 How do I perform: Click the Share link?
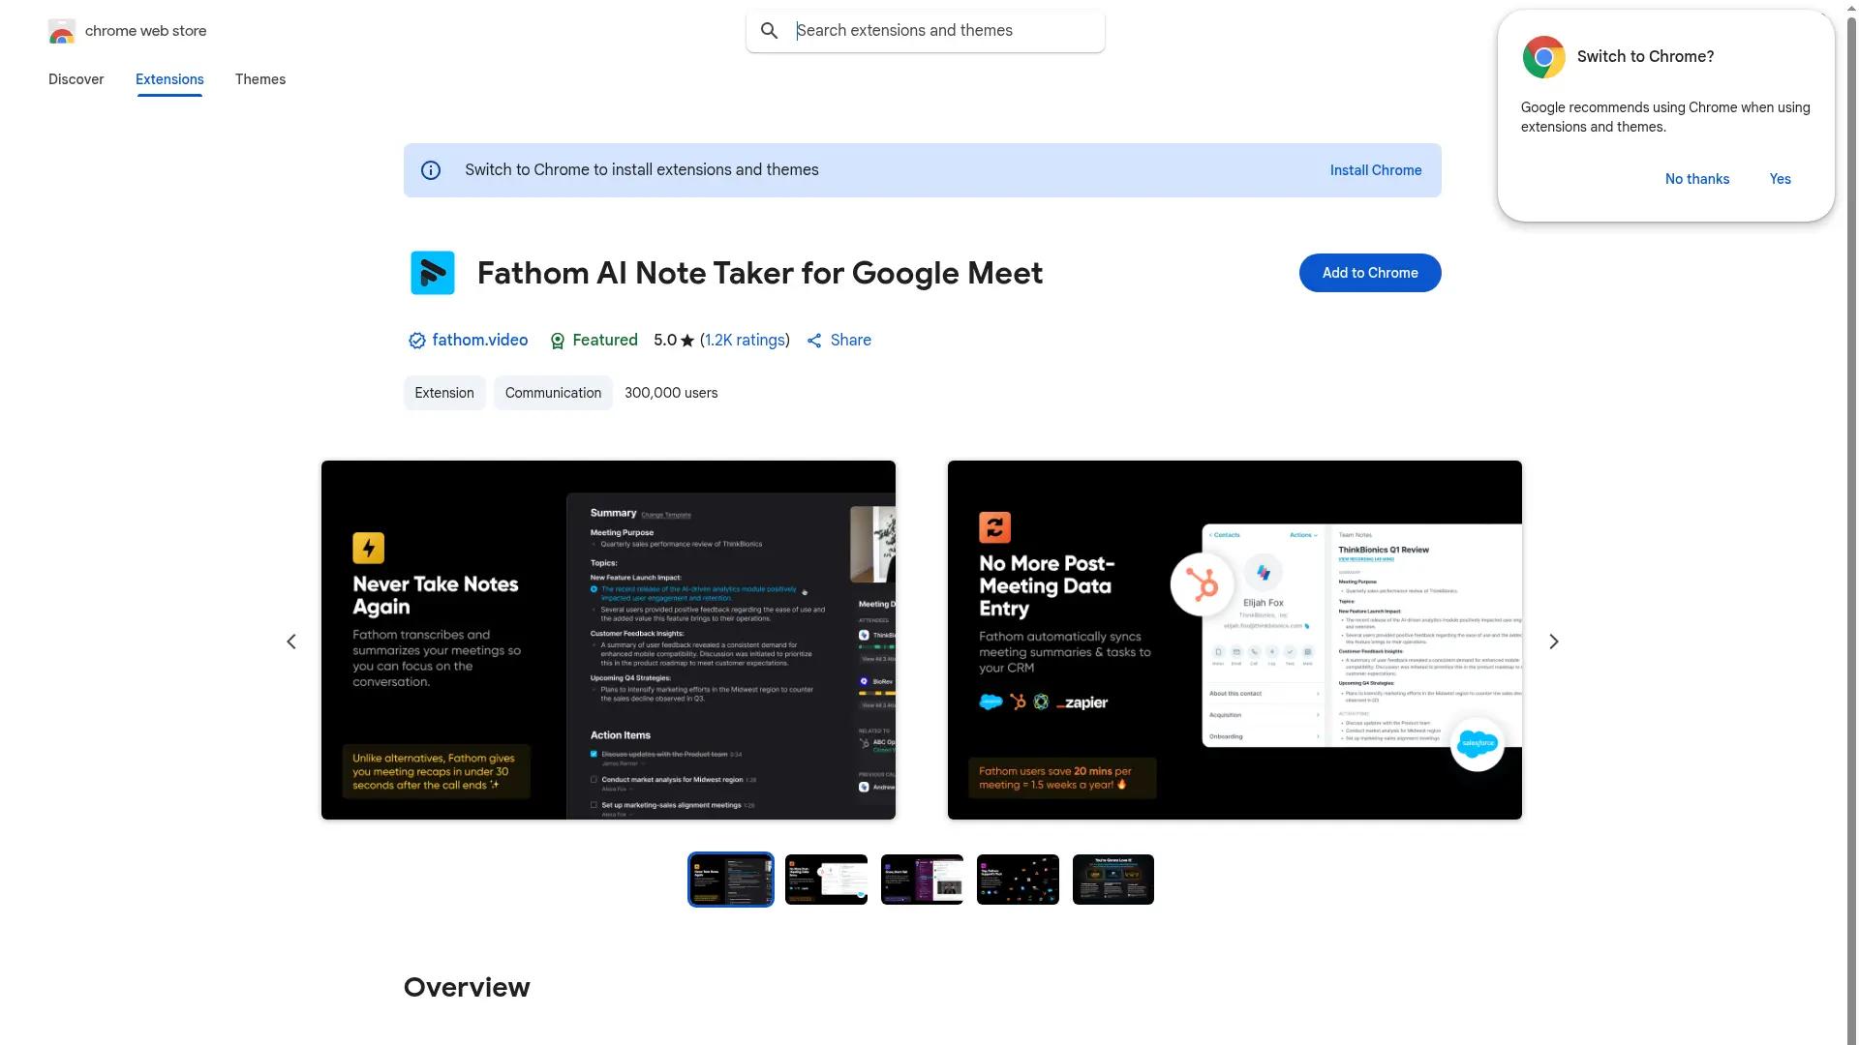click(851, 341)
